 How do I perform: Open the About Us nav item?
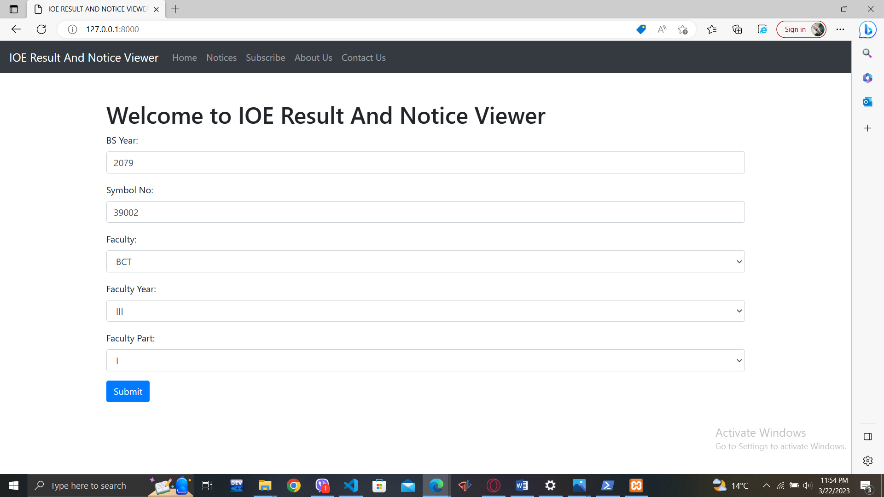tap(314, 58)
